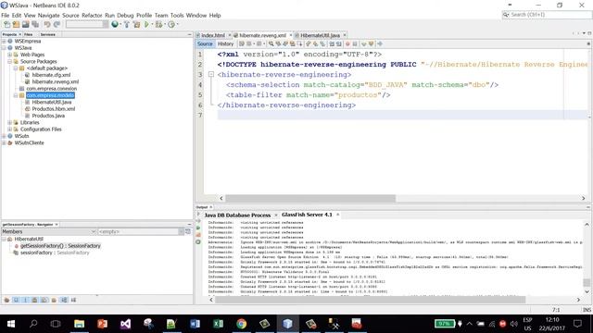Close the hibernate.reveng.xml editor tab
This screenshot has width=593, height=333.
point(290,35)
